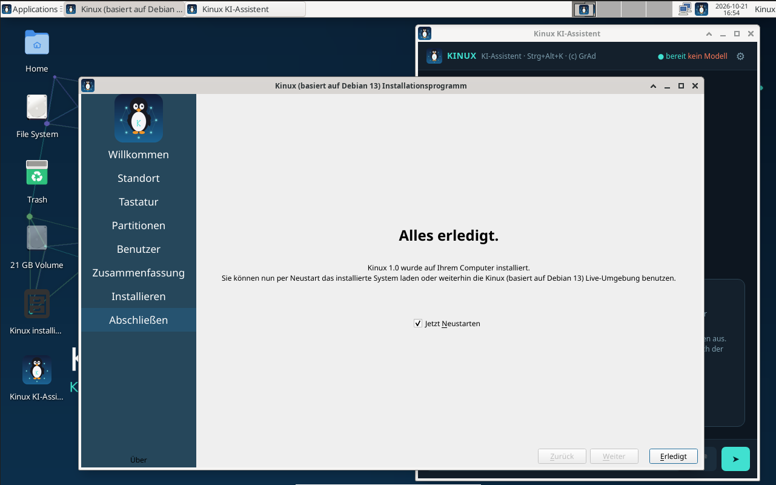776x485 pixels.
Task: Switch to Kinux KI-Assistent taskbar entry
Action: tap(245, 9)
